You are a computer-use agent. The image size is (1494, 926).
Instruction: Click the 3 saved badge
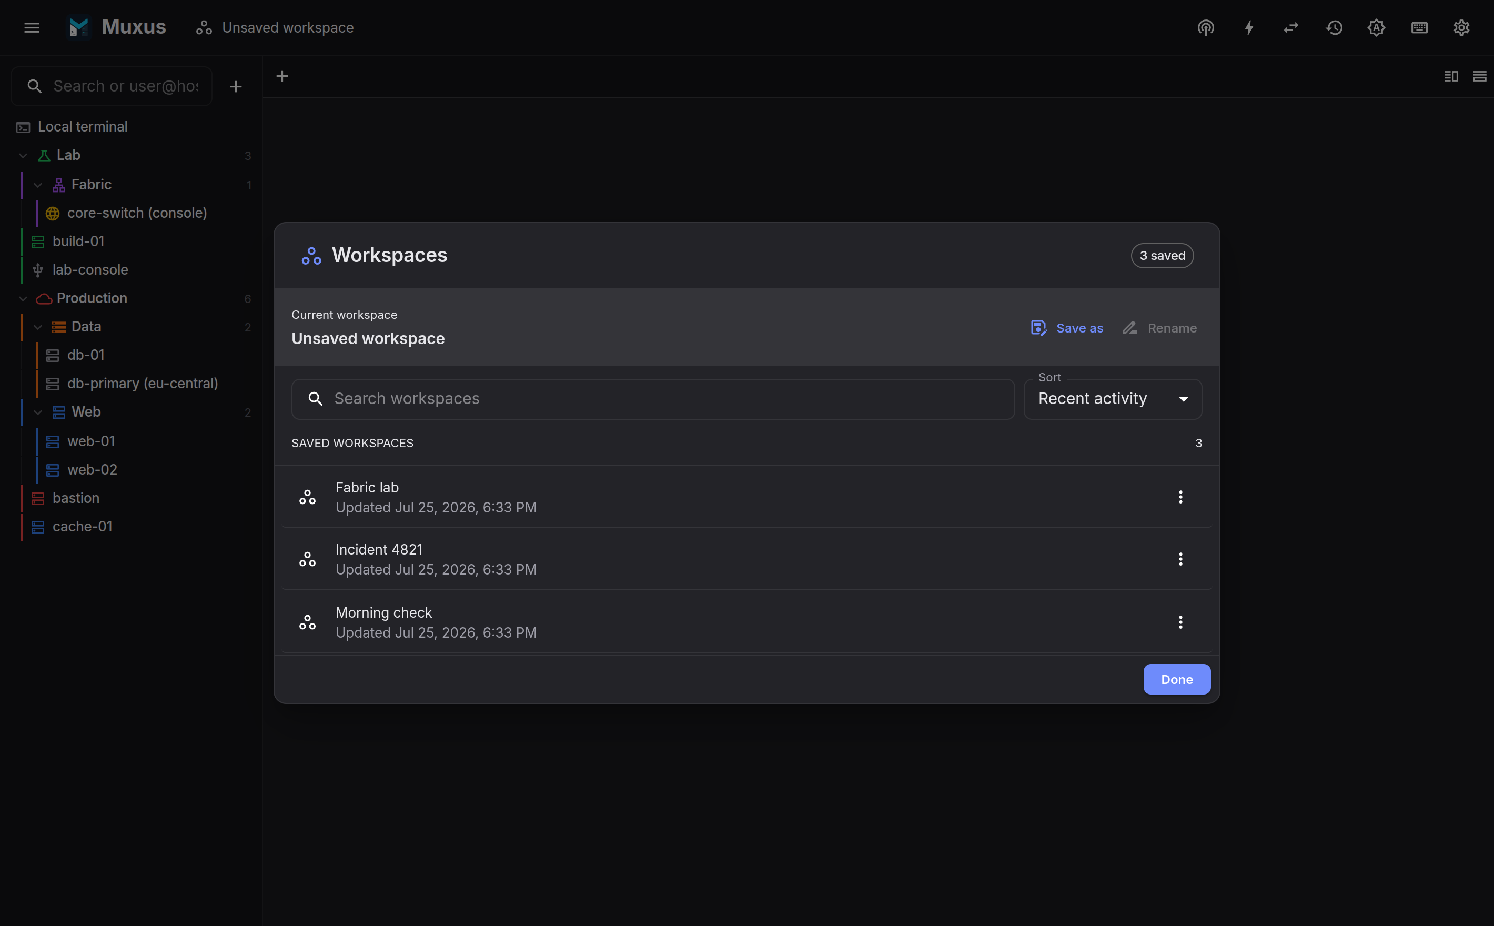pos(1162,255)
